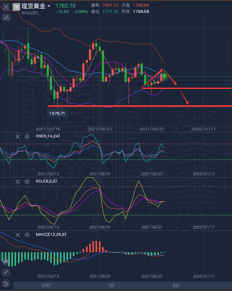This screenshot has height=291, width=232.
Task: Close the chart with the top-left X
Action: click(6, 6)
